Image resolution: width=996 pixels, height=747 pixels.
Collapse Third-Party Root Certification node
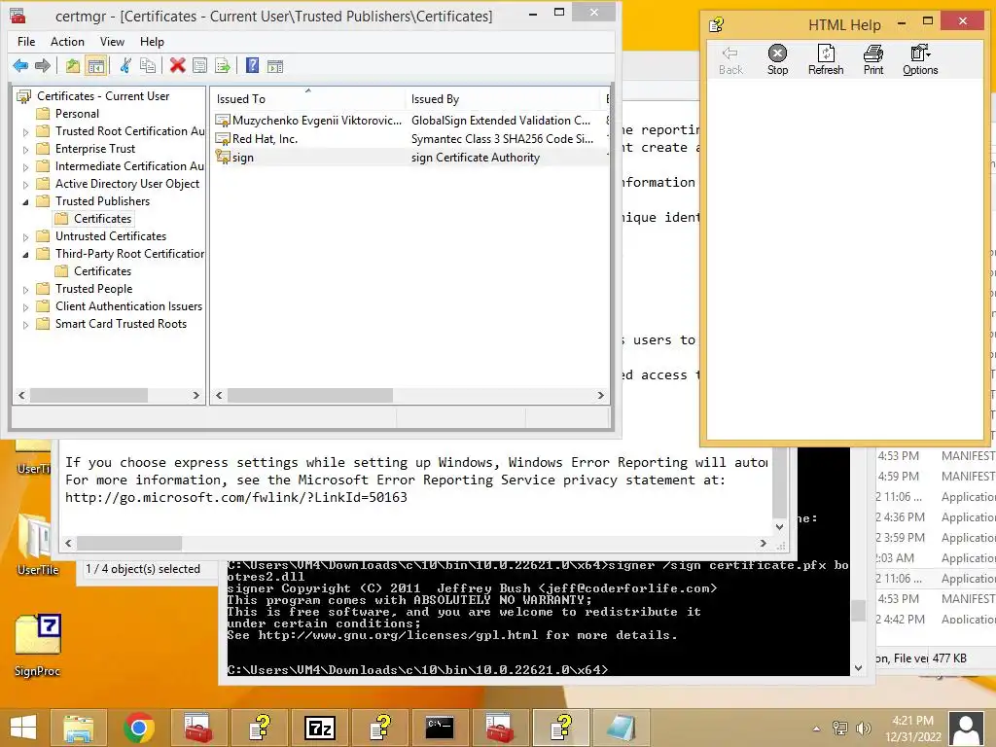pyautogui.click(x=25, y=255)
